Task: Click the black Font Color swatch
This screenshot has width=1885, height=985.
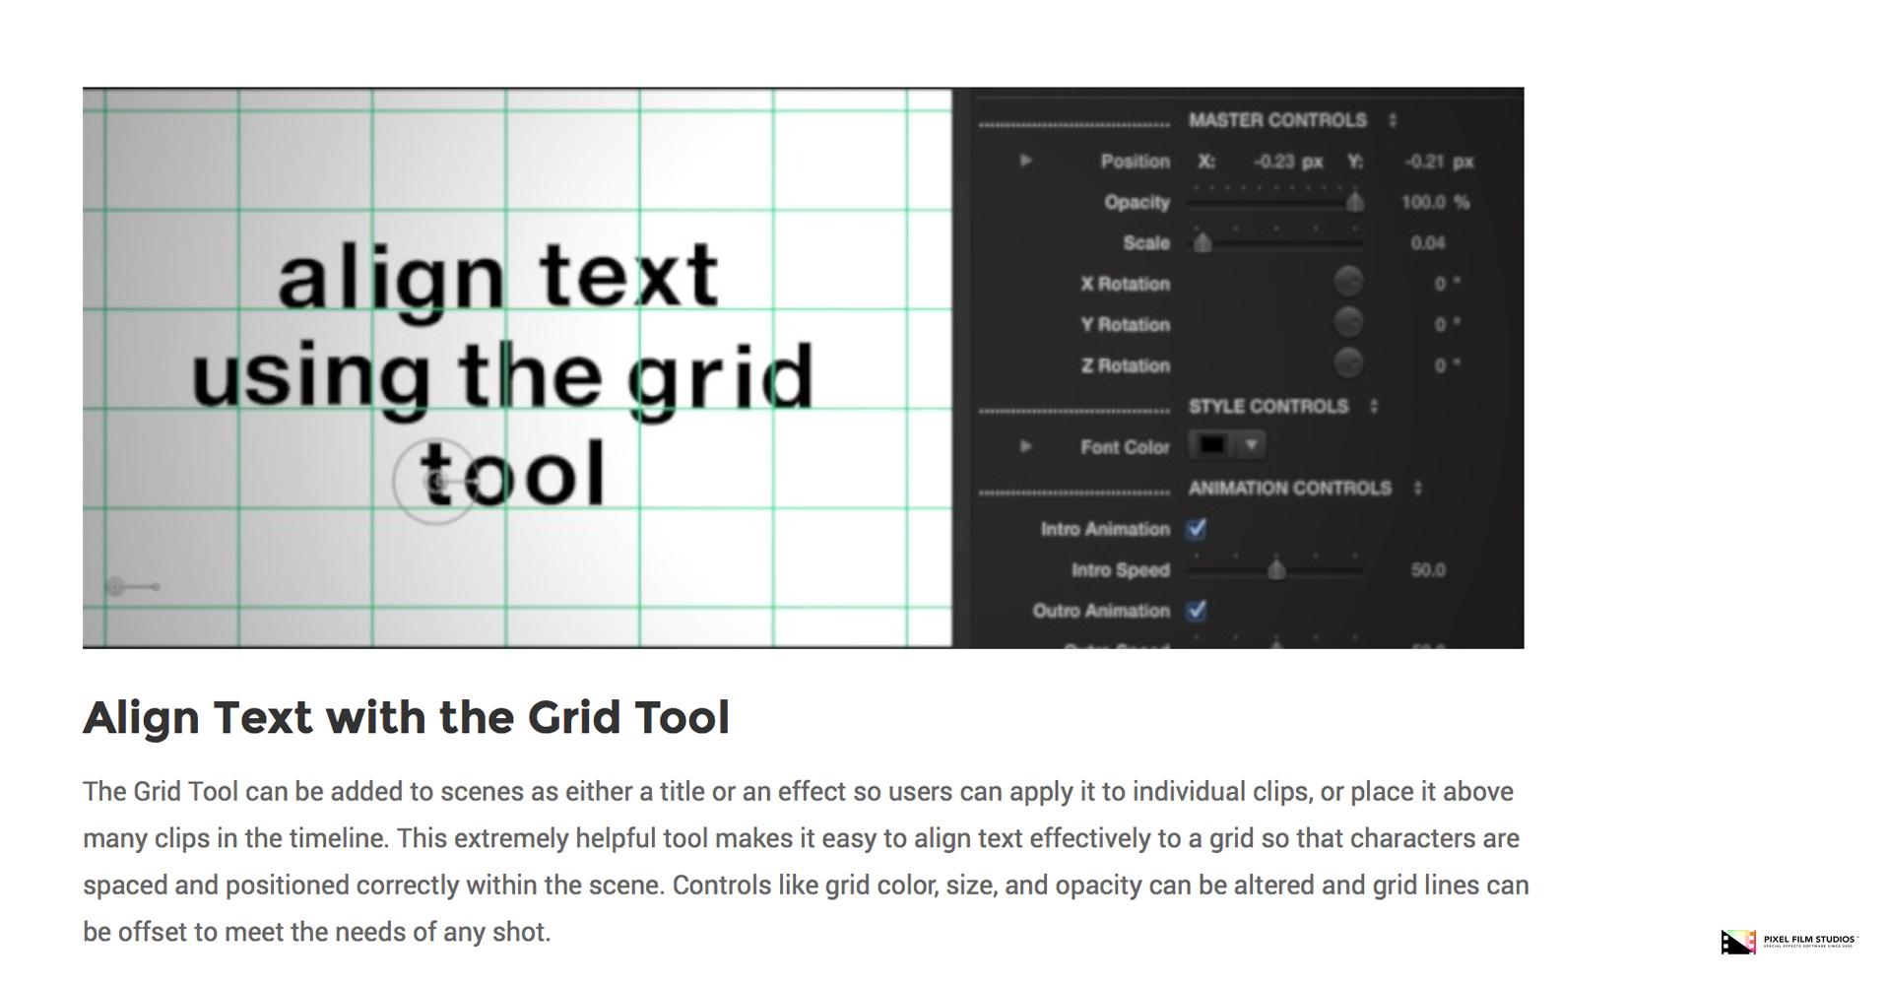Action: coord(1212,445)
